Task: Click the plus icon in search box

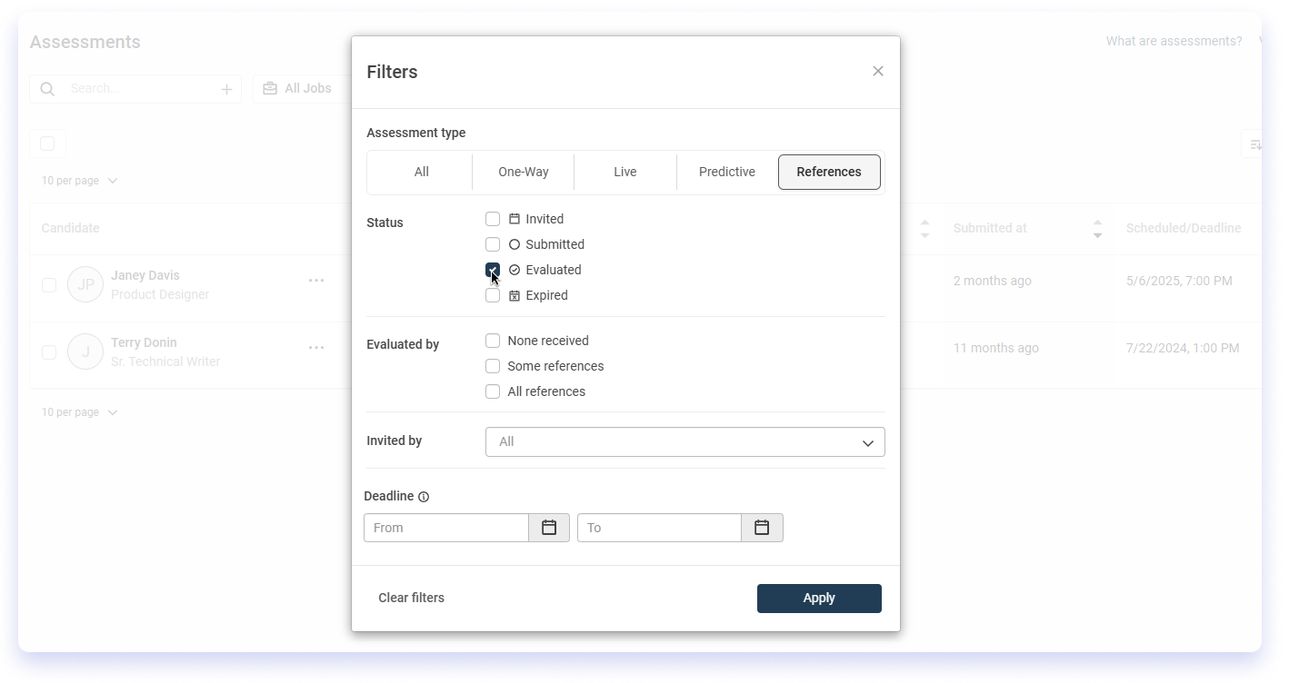Action: pyautogui.click(x=226, y=89)
